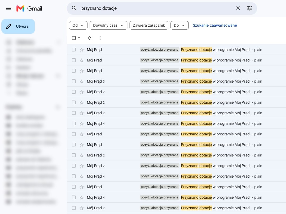Toggle the Zawiera załącznik filter chip
The width and height of the screenshot is (286, 214).
click(149, 25)
